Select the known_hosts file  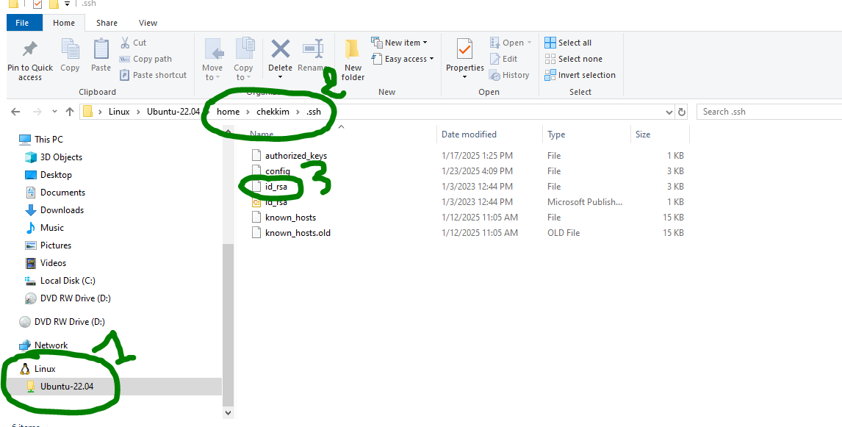pos(290,218)
